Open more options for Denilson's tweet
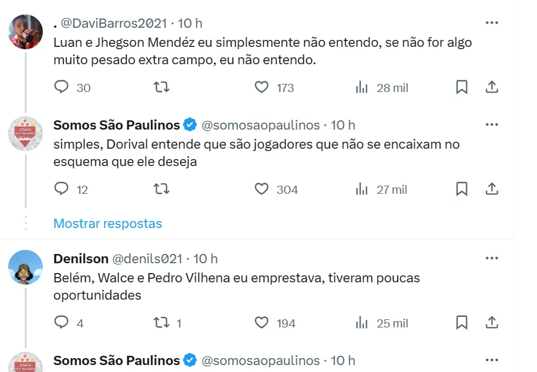The width and height of the screenshot is (537, 372). [x=492, y=258]
